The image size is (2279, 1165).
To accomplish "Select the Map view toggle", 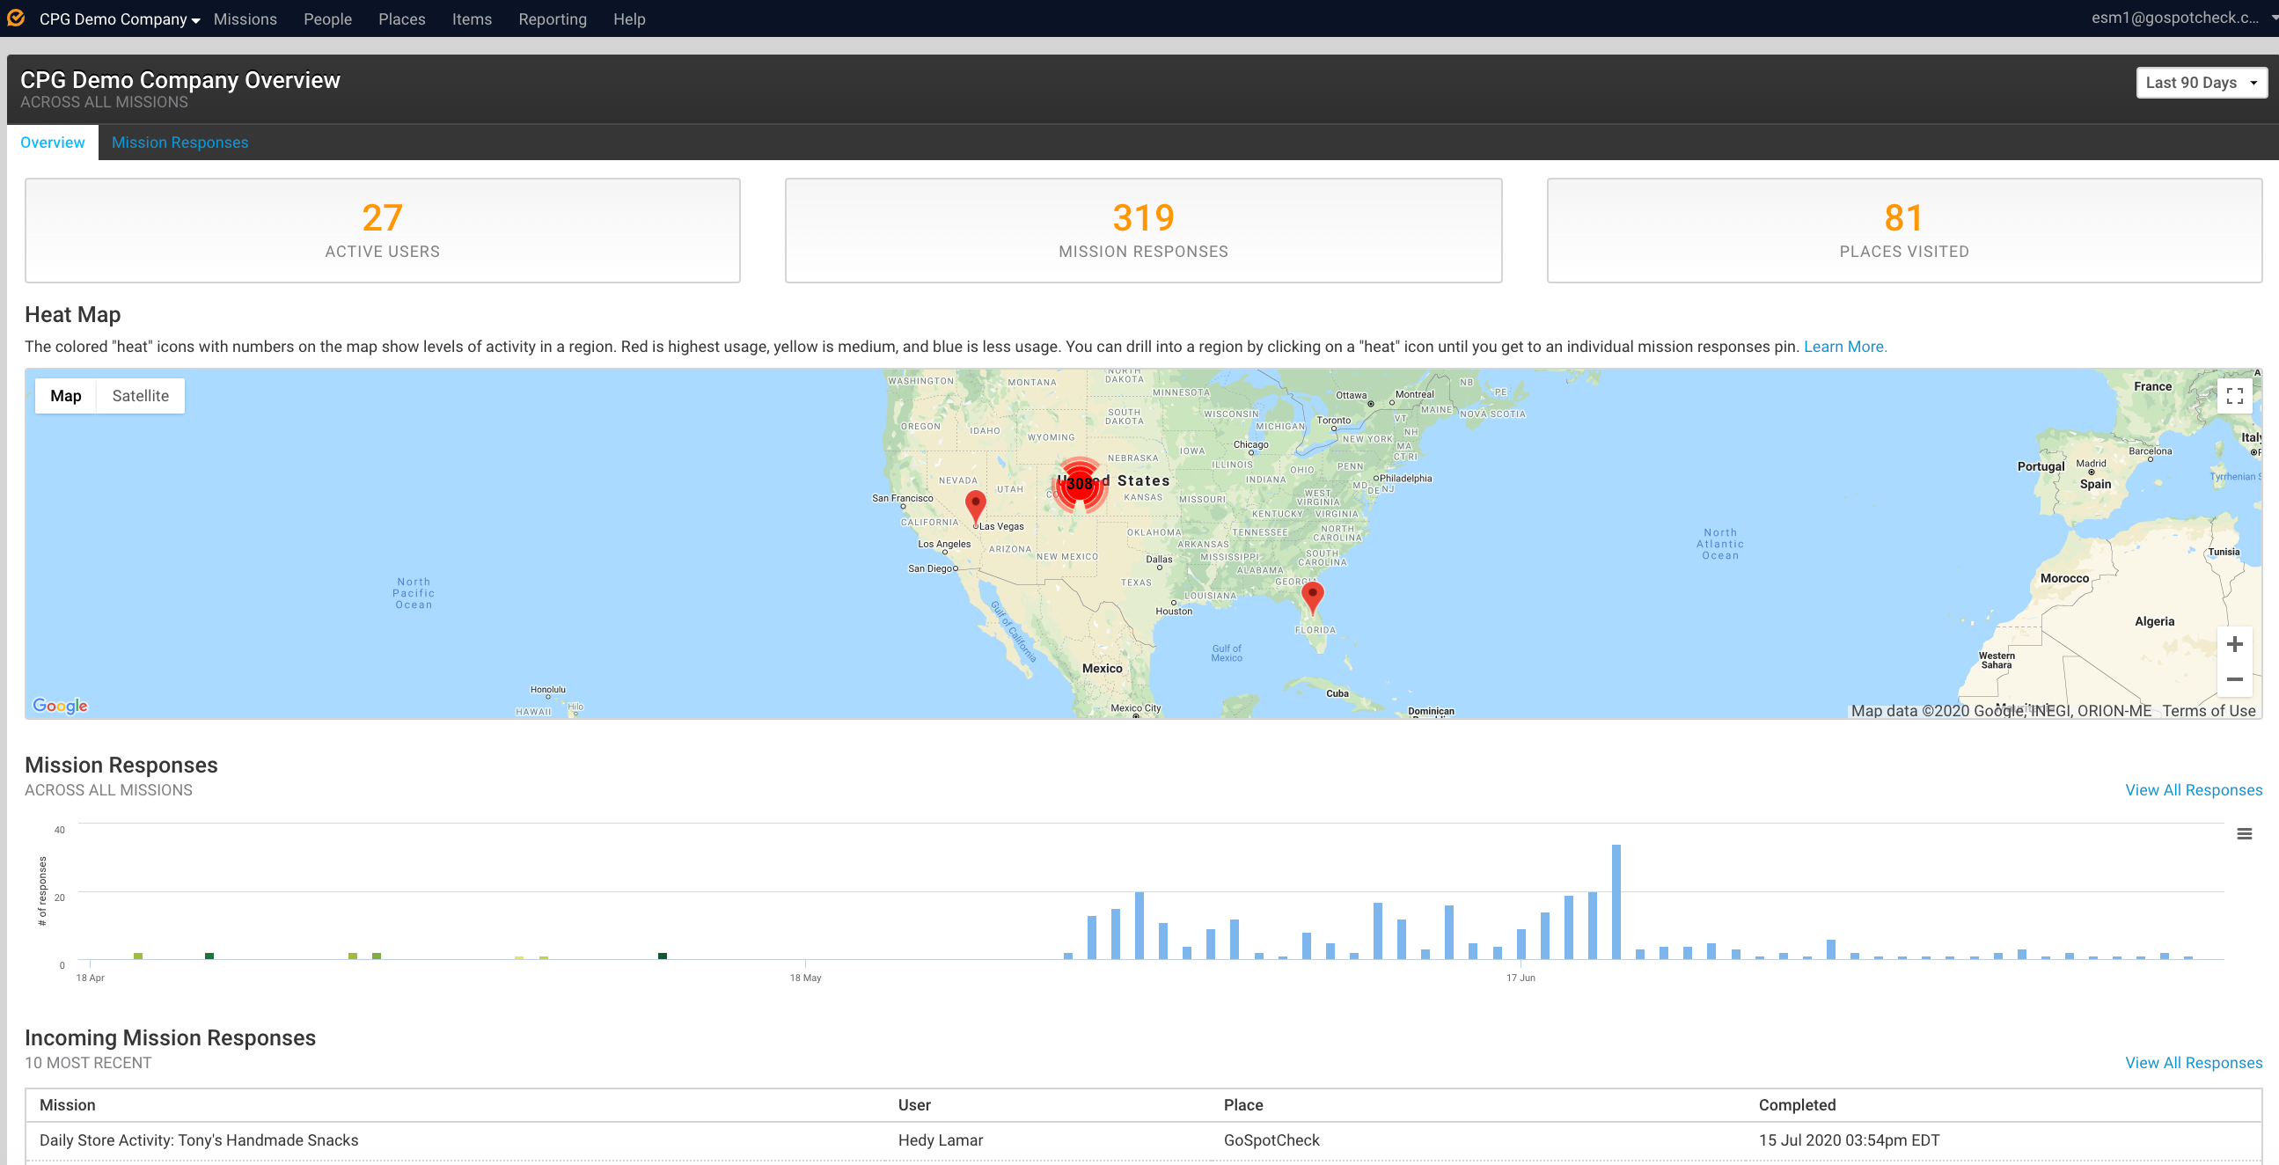I will (65, 395).
